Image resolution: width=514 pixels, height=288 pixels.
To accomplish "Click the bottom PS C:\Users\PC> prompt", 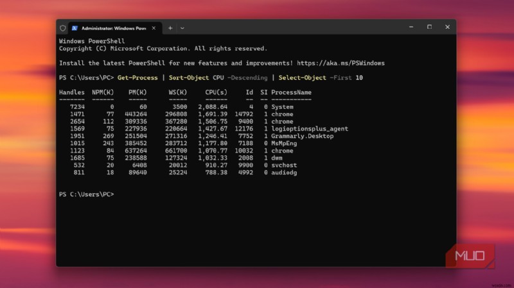I will pos(87,194).
